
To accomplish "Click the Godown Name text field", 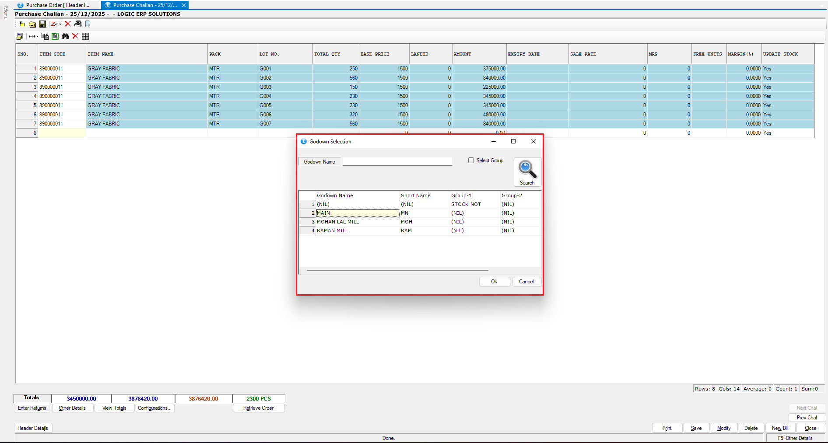I will click(397, 162).
